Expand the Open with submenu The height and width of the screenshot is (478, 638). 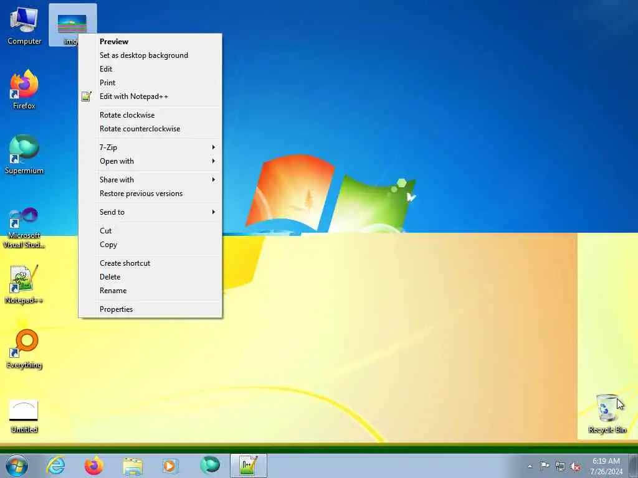click(x=150, y=161)
